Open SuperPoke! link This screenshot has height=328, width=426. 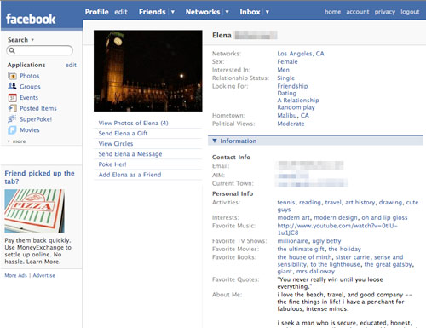tap(36, 119)
